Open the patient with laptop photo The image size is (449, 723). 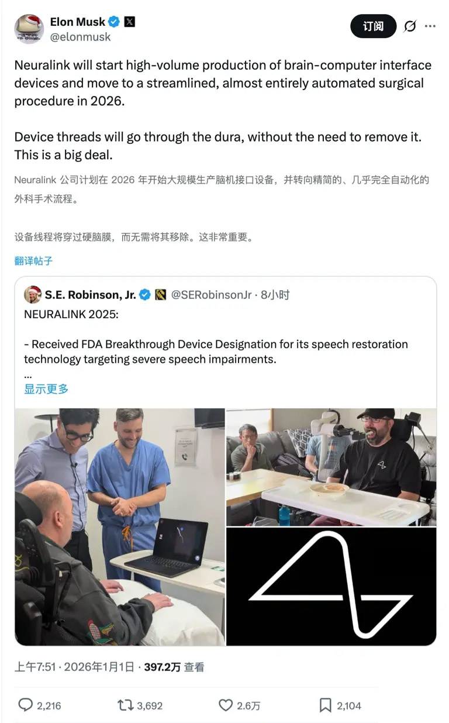tap(120, 527)
